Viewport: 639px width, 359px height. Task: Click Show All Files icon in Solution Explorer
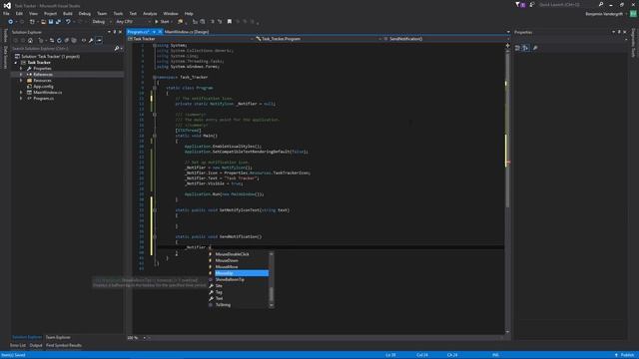74,40
